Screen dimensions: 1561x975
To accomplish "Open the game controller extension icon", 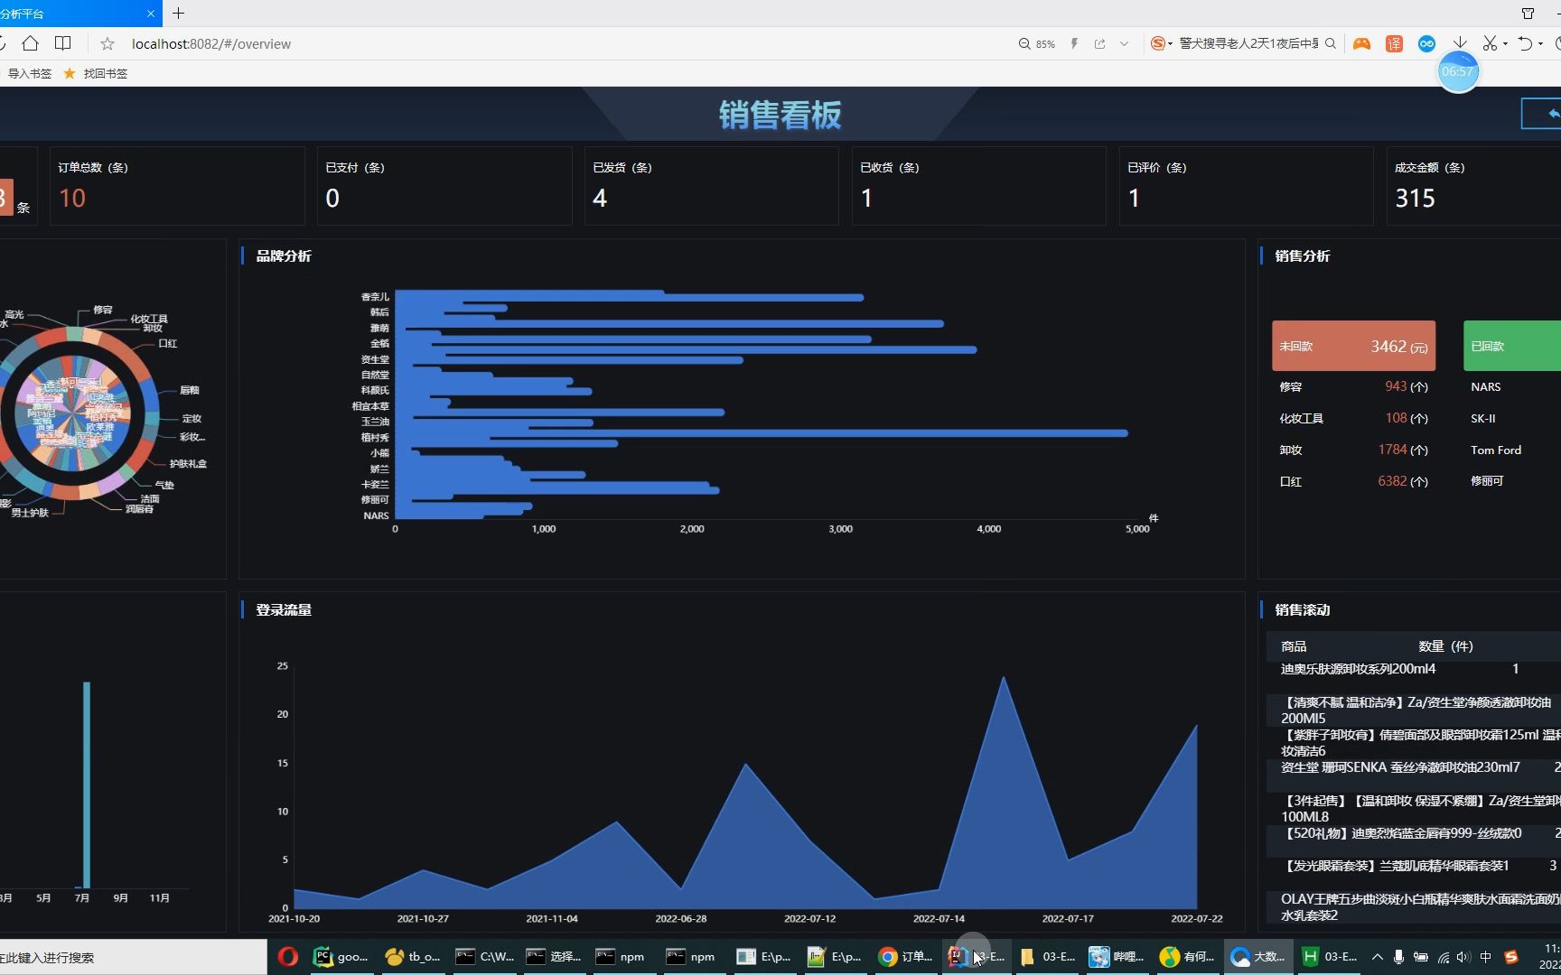I will tap(1361, 43).
